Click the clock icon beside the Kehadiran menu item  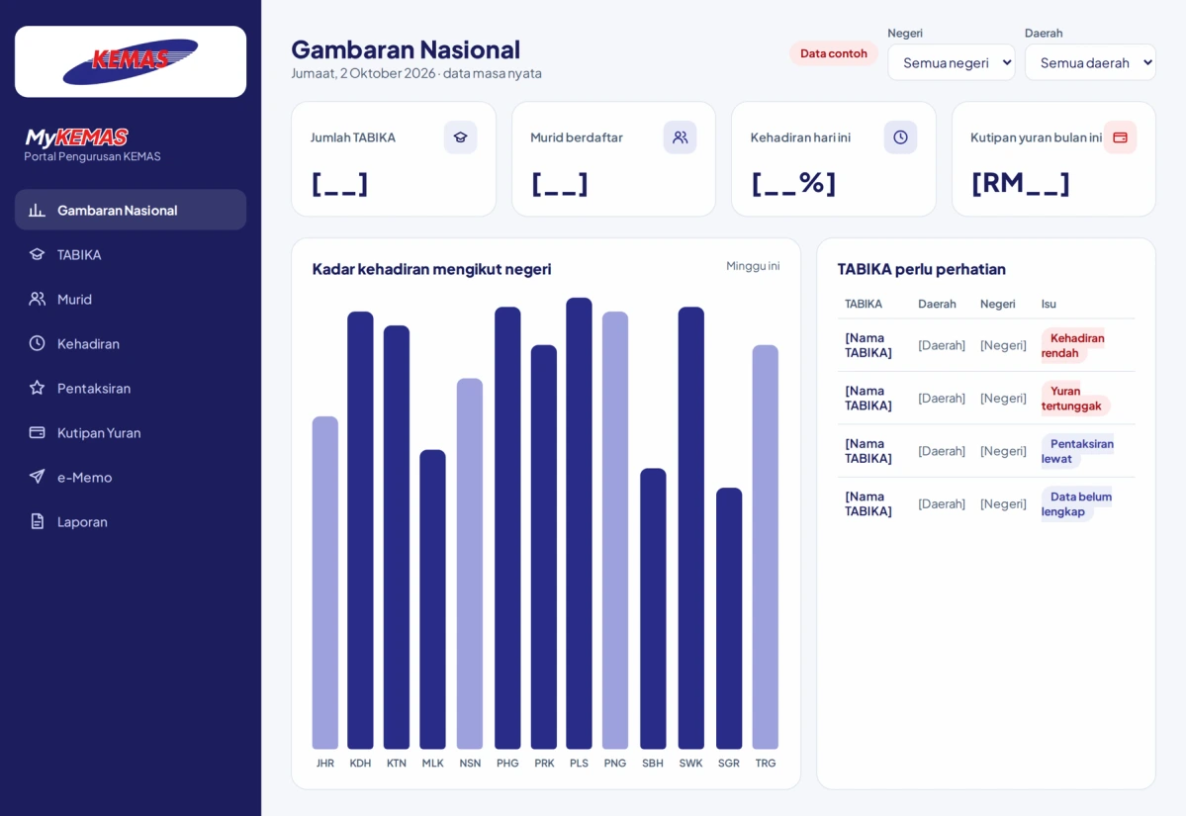click(x=37, y=343)
